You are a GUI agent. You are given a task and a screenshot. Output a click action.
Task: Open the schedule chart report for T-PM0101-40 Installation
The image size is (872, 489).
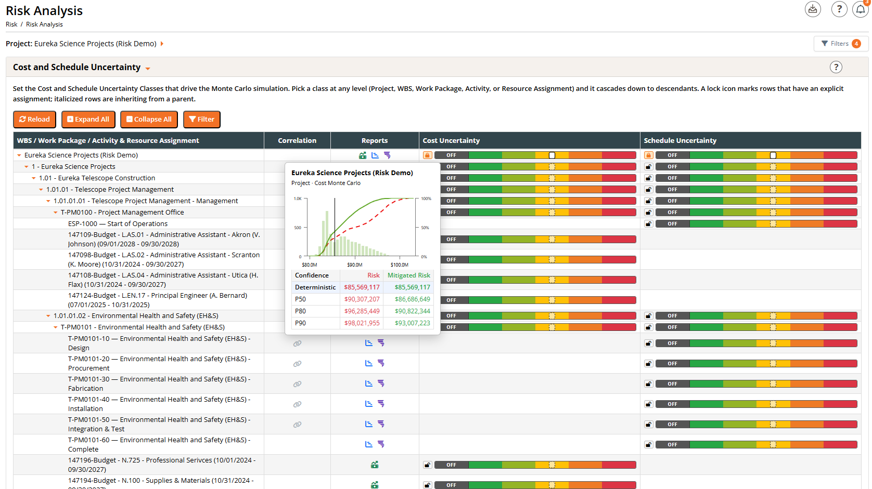(369, 404)
